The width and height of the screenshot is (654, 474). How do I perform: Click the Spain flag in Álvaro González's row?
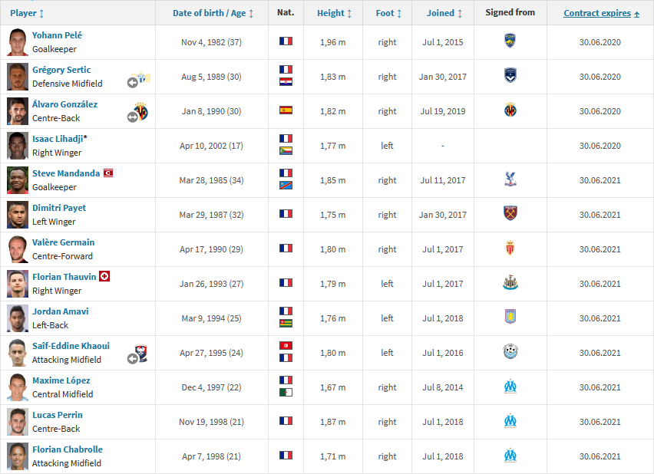click(x=286, y=110)
